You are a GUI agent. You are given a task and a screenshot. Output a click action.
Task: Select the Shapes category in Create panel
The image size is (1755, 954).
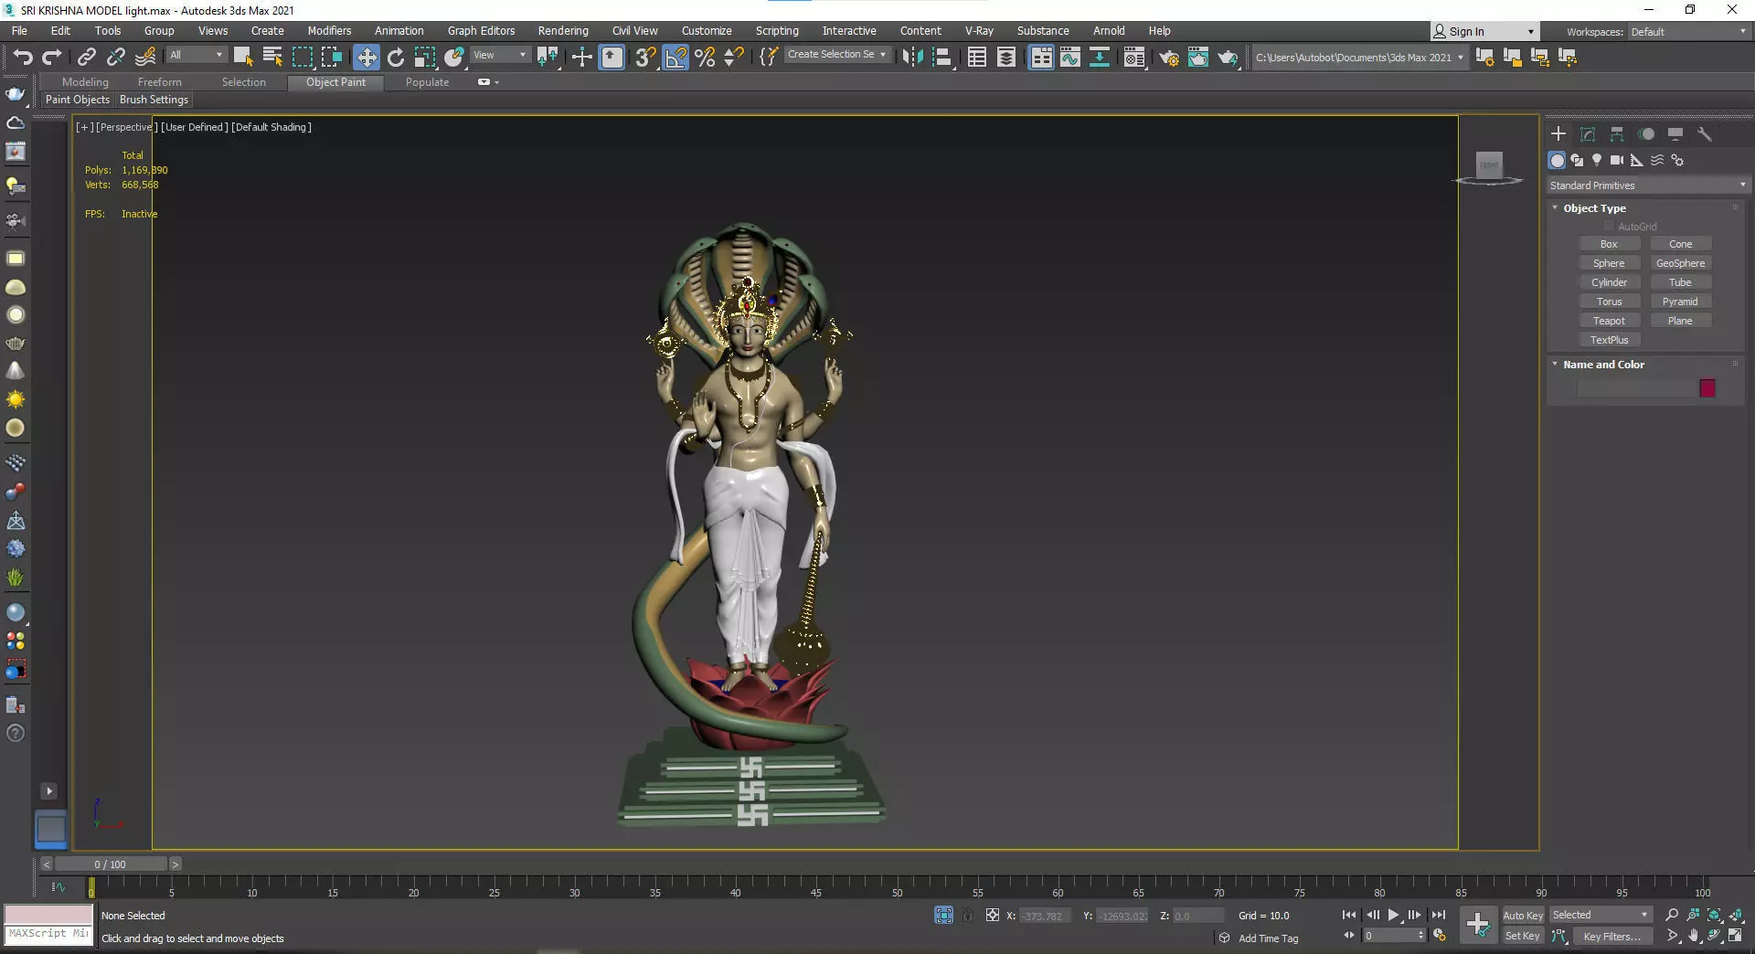1577,160
